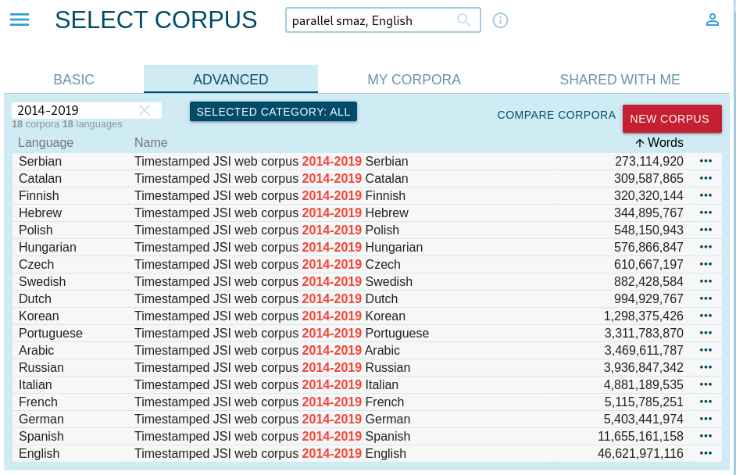Click the top corpus search box
This screenshot has width=736, height=475.
click(x=371, y=21)
